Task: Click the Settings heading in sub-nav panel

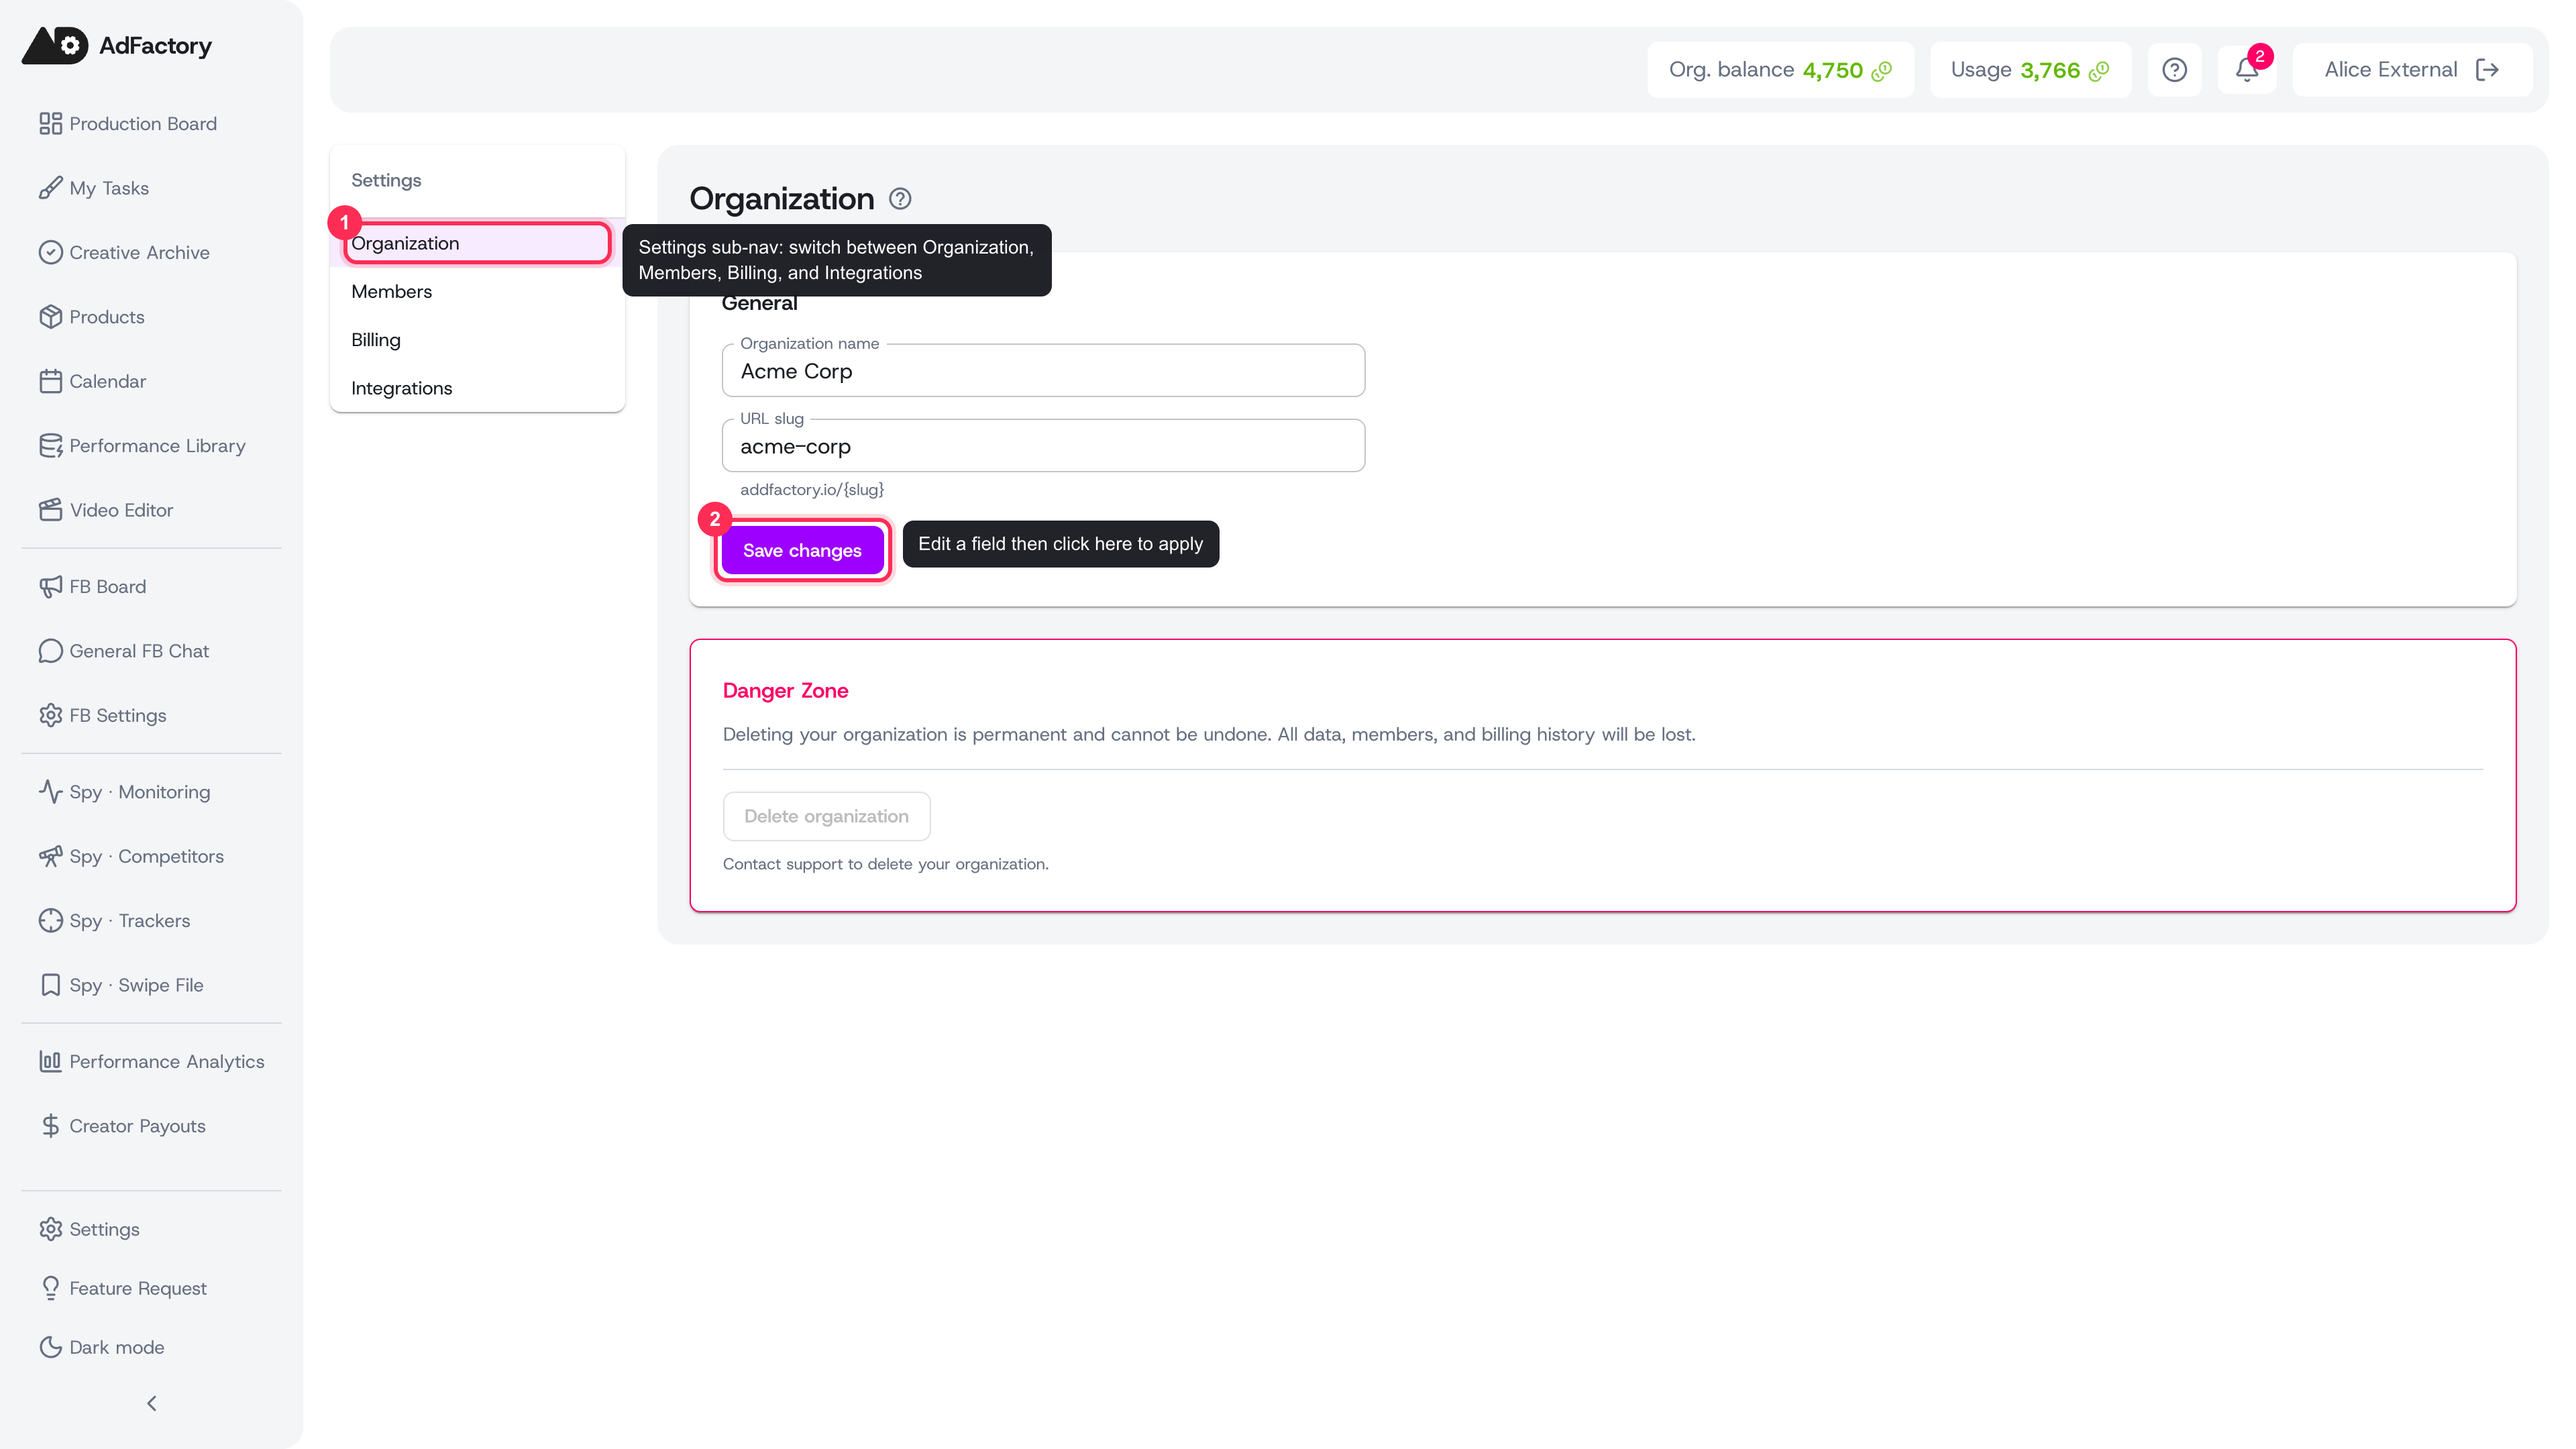Action: click(386, 180)
